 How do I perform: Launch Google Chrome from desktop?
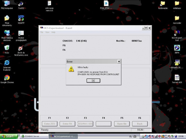click(x=7, y=79)
